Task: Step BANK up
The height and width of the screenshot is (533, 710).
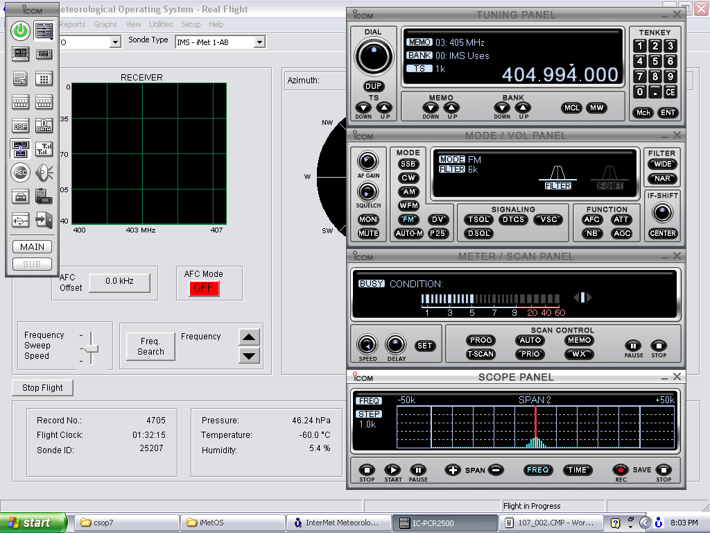Action: [x=523, y=108]
